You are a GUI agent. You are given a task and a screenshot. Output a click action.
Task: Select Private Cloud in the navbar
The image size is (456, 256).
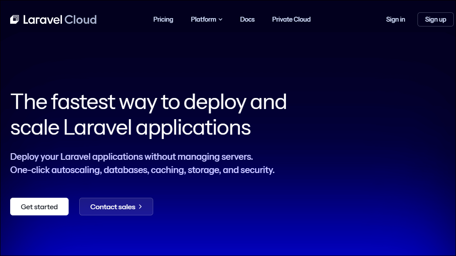tap(291, 19)
